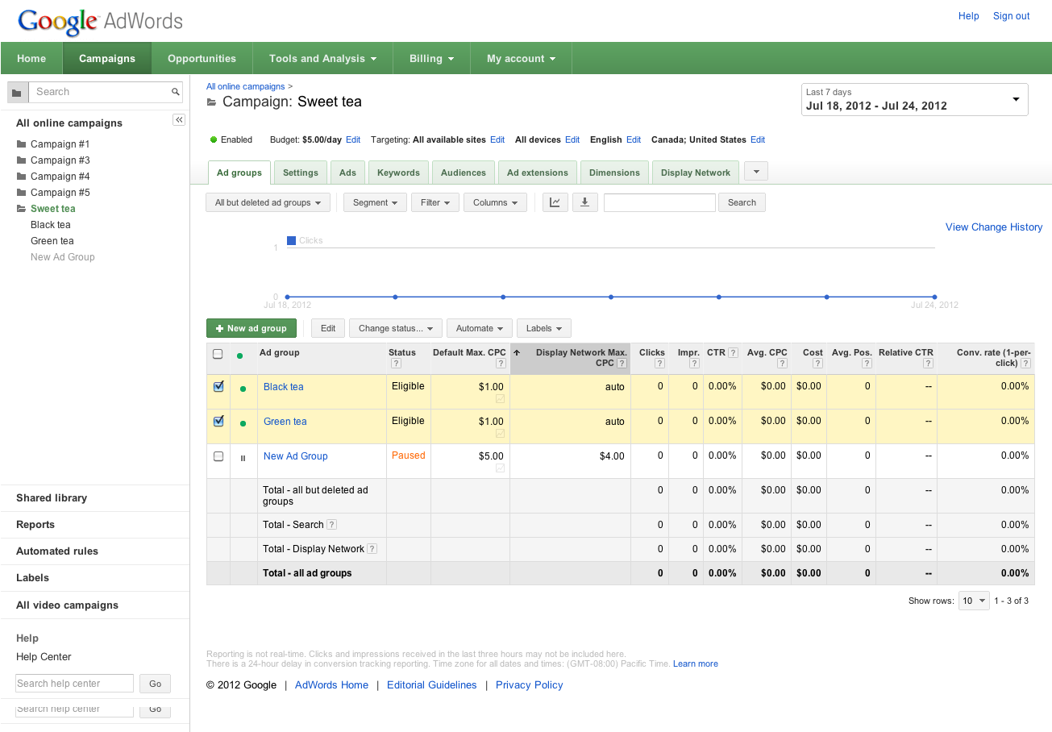Open the help icon beside Total - Display Network
This screenshot has width=1052, height=732.
pyautogui.click(x=372, y=549)
